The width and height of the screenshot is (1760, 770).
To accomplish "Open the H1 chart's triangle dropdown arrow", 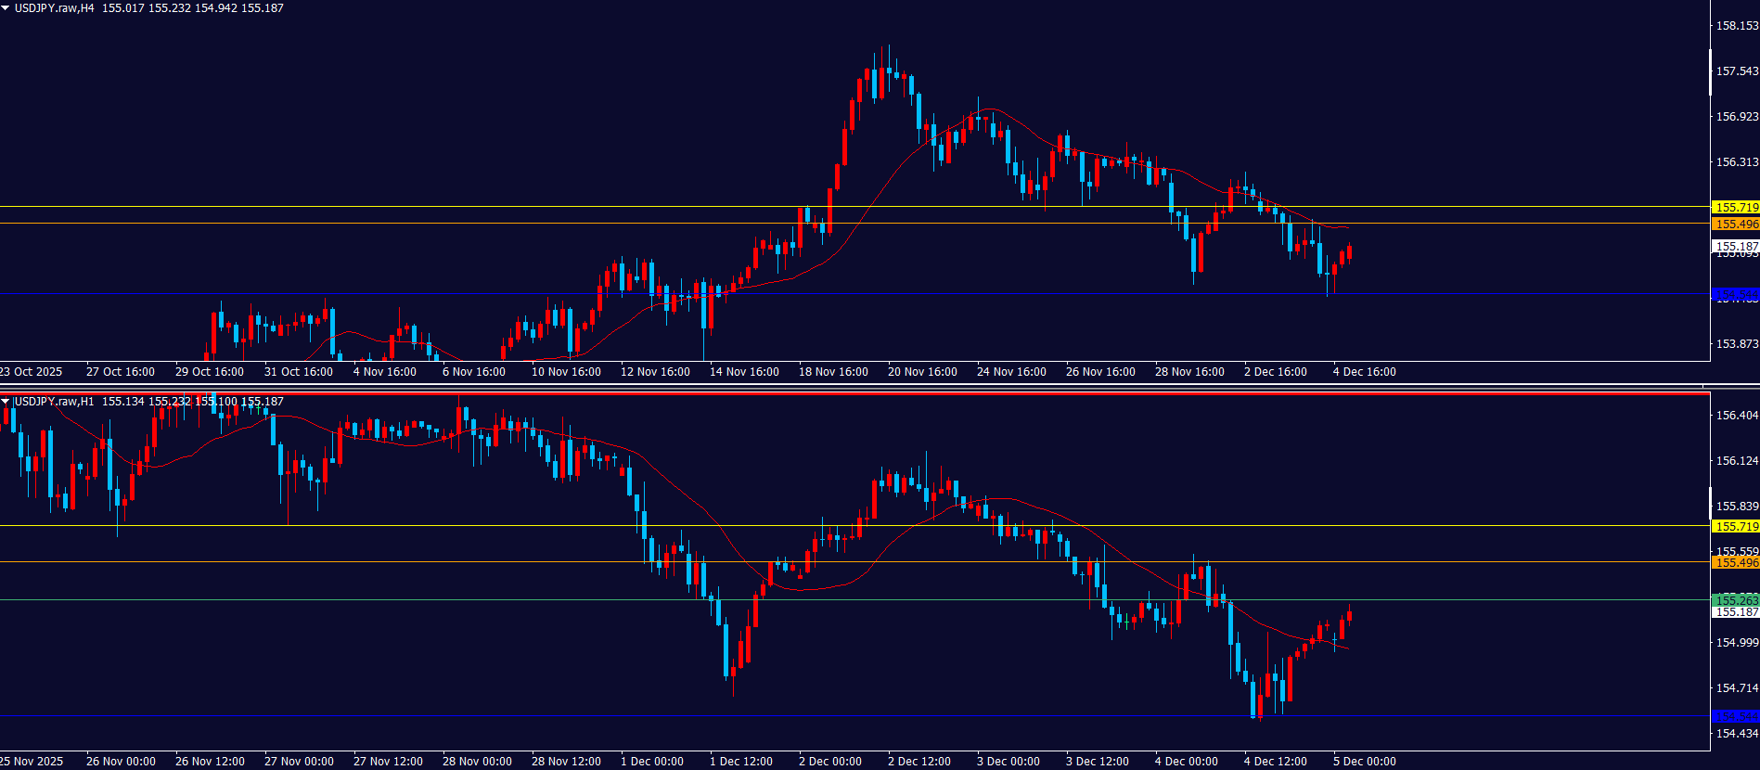I will 6,402.
